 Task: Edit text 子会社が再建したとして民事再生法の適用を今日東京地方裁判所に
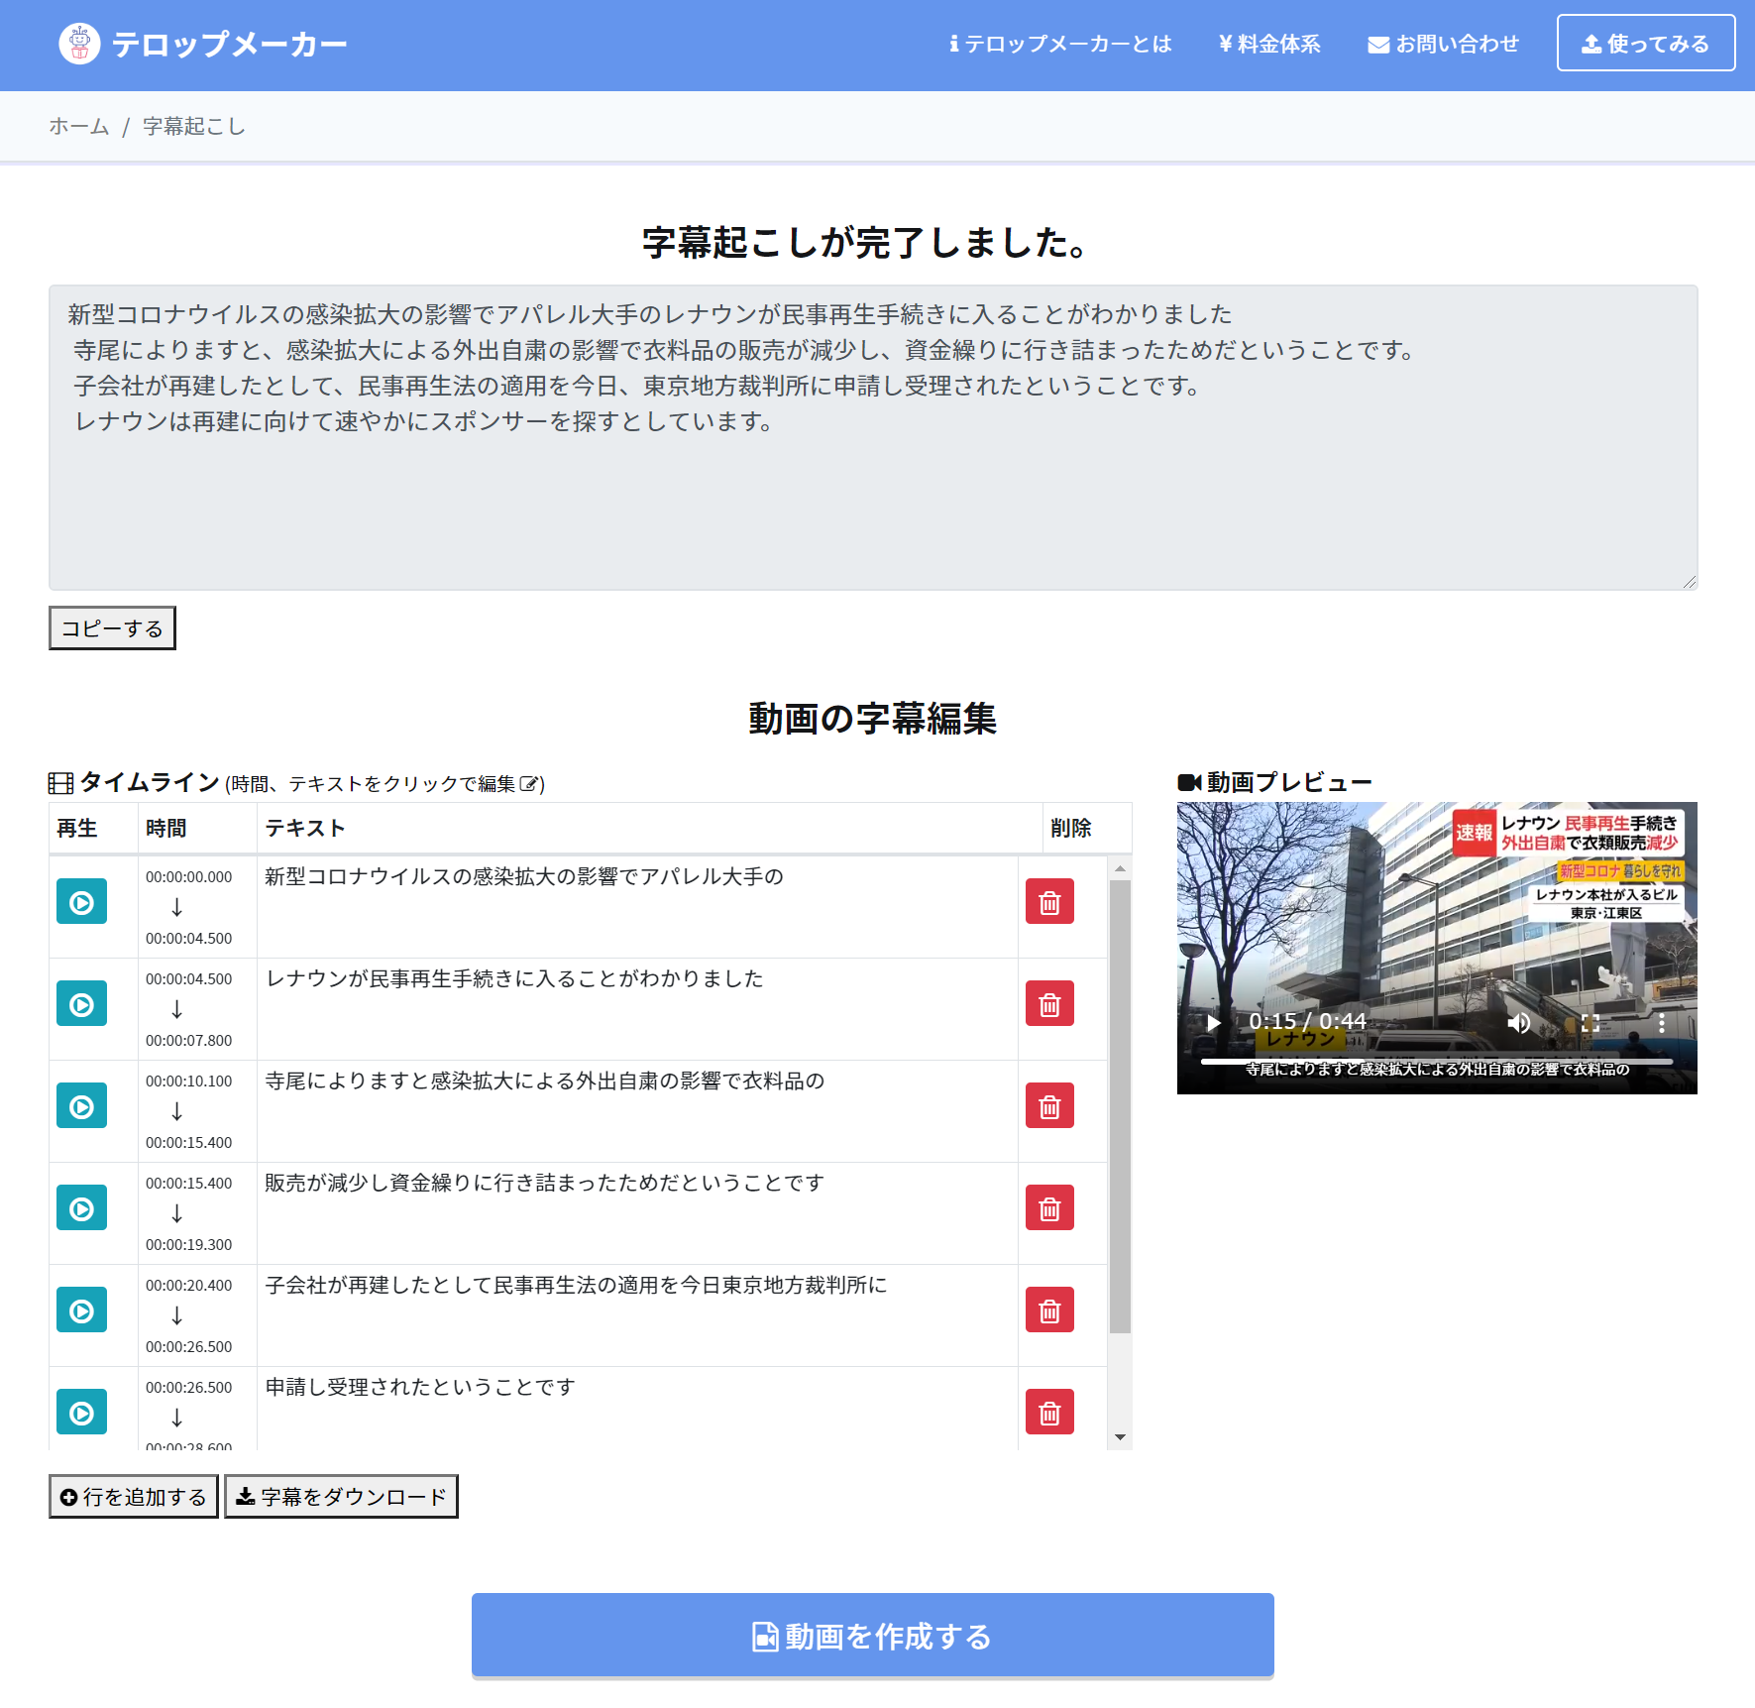(577, 1285)
